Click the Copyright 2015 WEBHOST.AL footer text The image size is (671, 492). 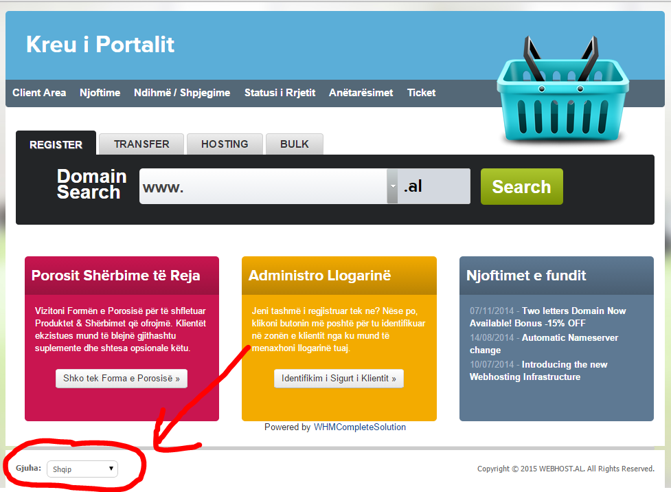coord(566,469)
